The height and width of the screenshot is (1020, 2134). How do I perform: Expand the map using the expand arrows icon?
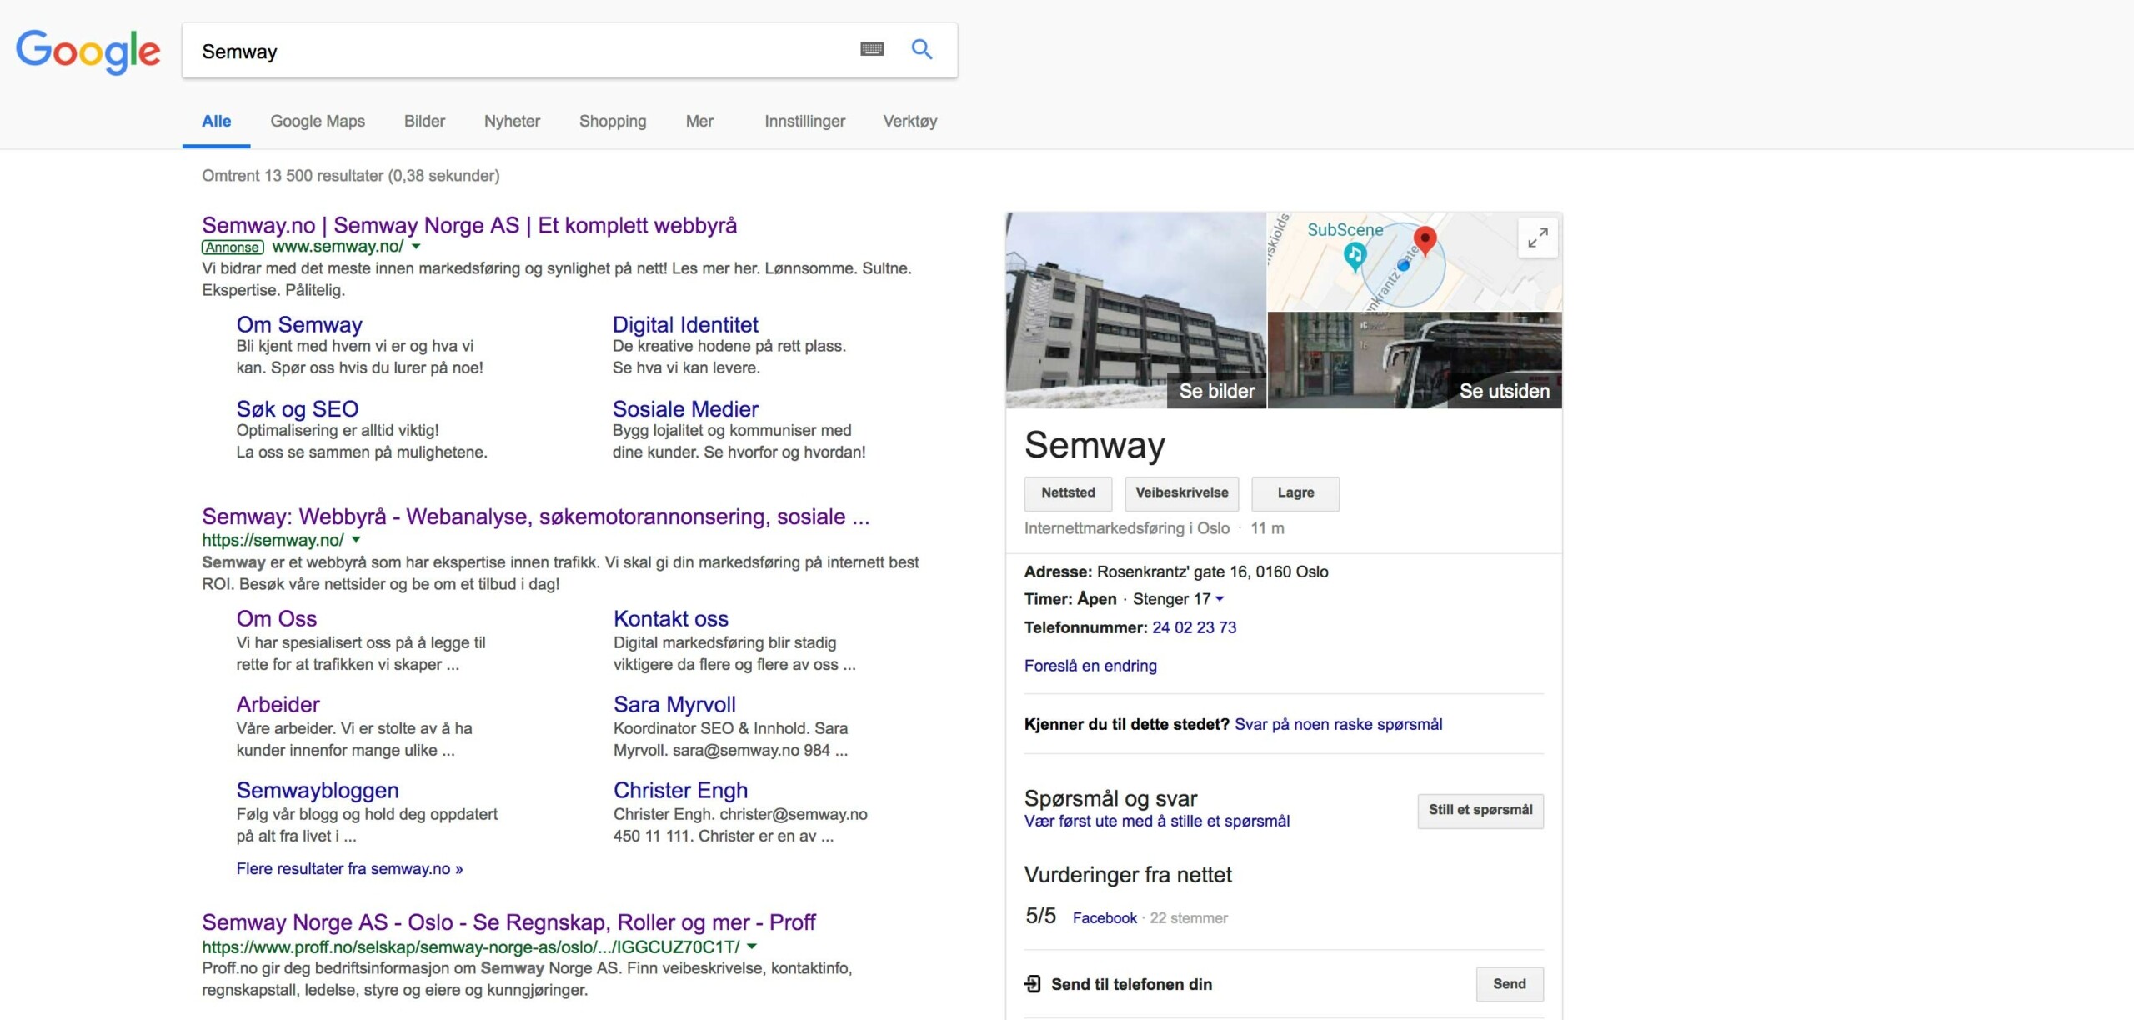coord(1538,237)
